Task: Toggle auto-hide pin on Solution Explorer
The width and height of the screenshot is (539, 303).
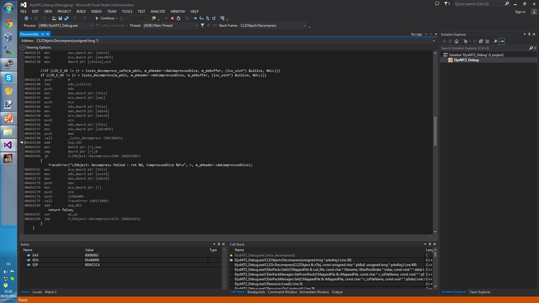Action: [x=529, y=34]
